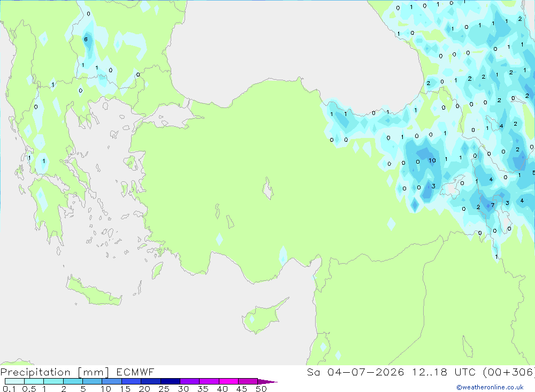Image resolution: width=535 pixels, height=392 pixels.
Task: Click the 1–2 mm legend color swatch
Action: (53, 381)
